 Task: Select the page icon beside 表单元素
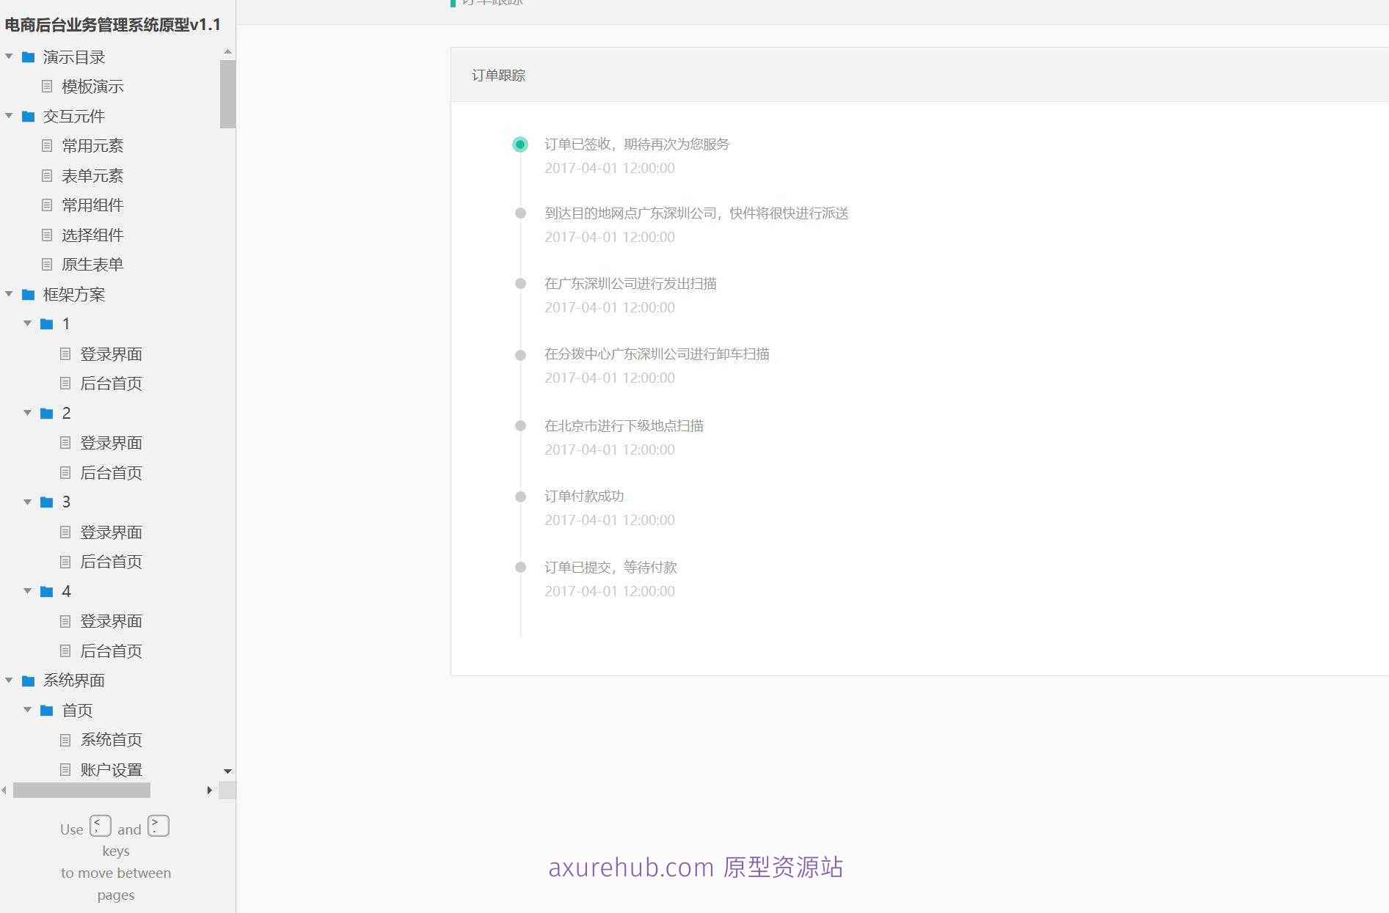tap(46, 175)
